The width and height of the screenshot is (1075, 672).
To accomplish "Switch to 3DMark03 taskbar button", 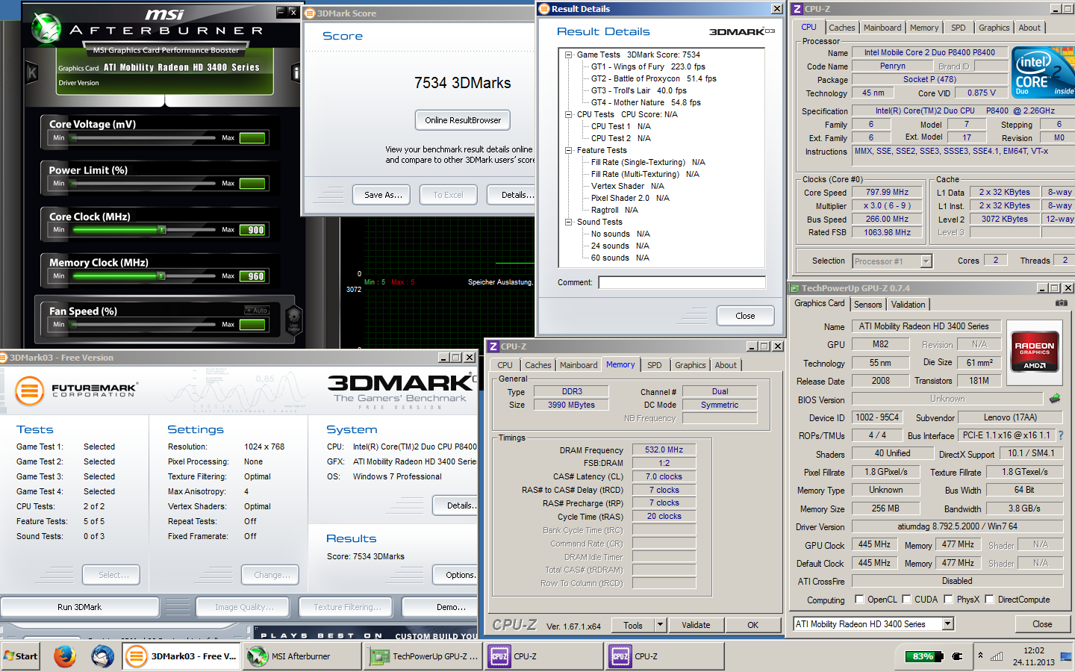I will click(181, 656).
